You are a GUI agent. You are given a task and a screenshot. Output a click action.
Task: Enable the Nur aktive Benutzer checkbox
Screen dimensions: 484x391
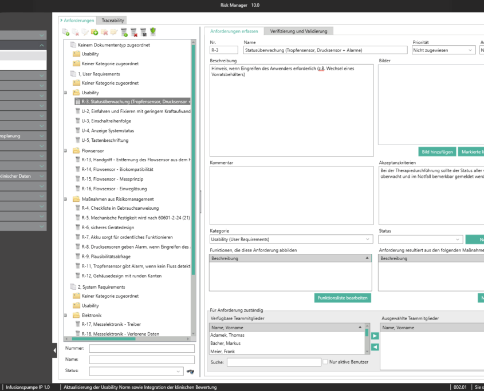pyautogui.click(x=325, y=362)
